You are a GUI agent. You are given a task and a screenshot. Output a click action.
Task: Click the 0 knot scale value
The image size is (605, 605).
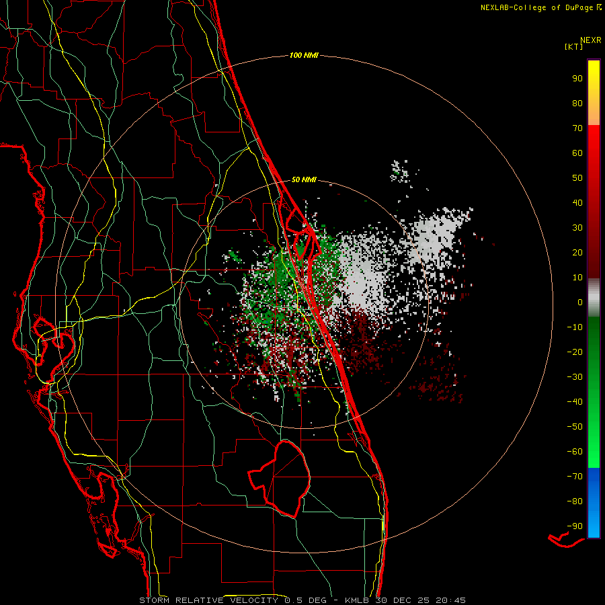coord(580,302)
